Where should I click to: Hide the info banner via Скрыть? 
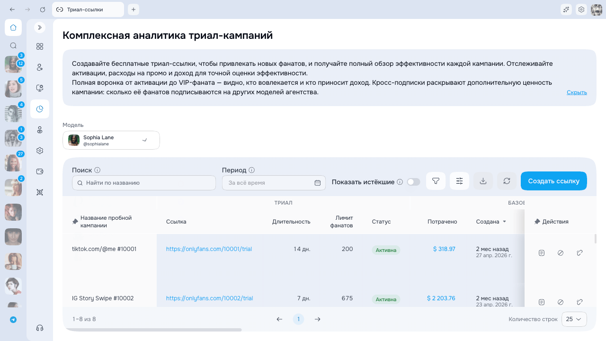point(577,92)
